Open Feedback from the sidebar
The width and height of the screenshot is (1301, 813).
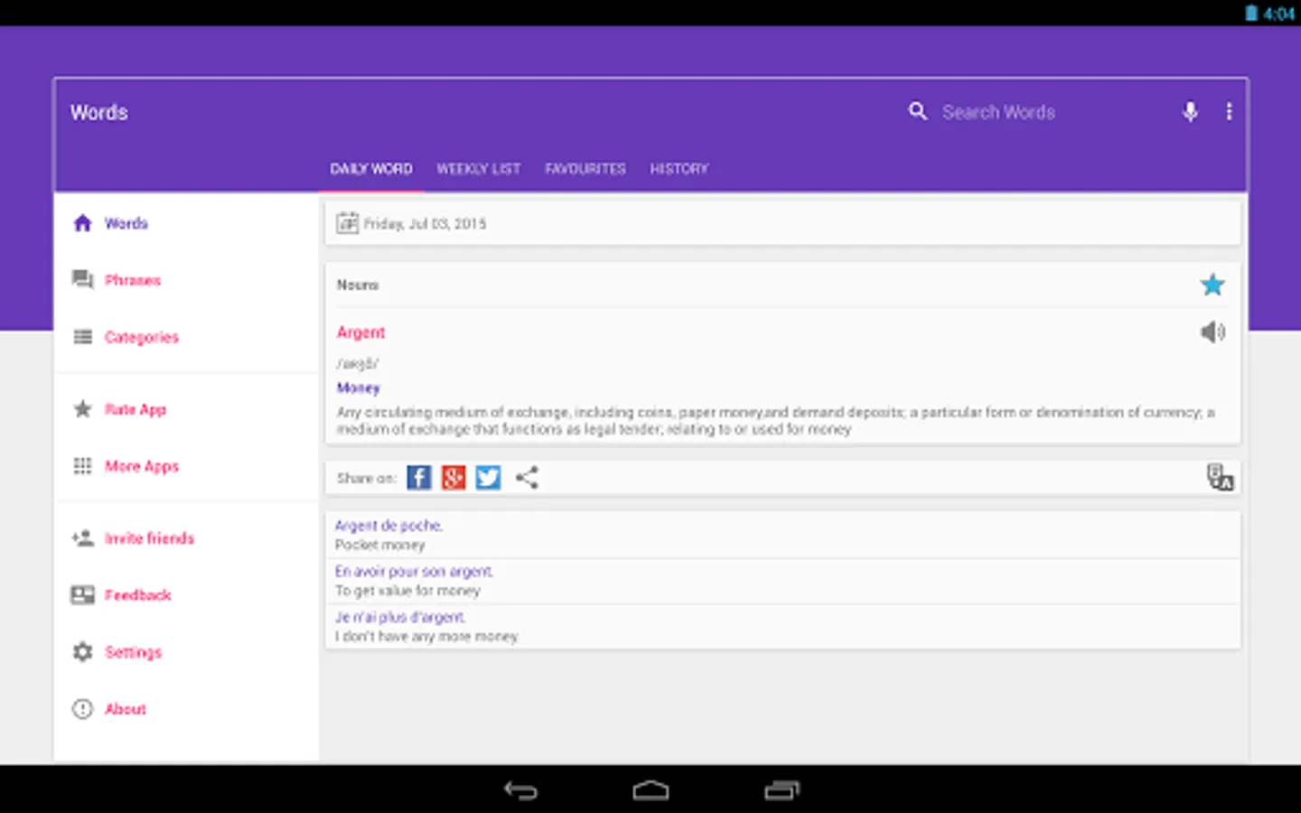click(x=137, y=595)
